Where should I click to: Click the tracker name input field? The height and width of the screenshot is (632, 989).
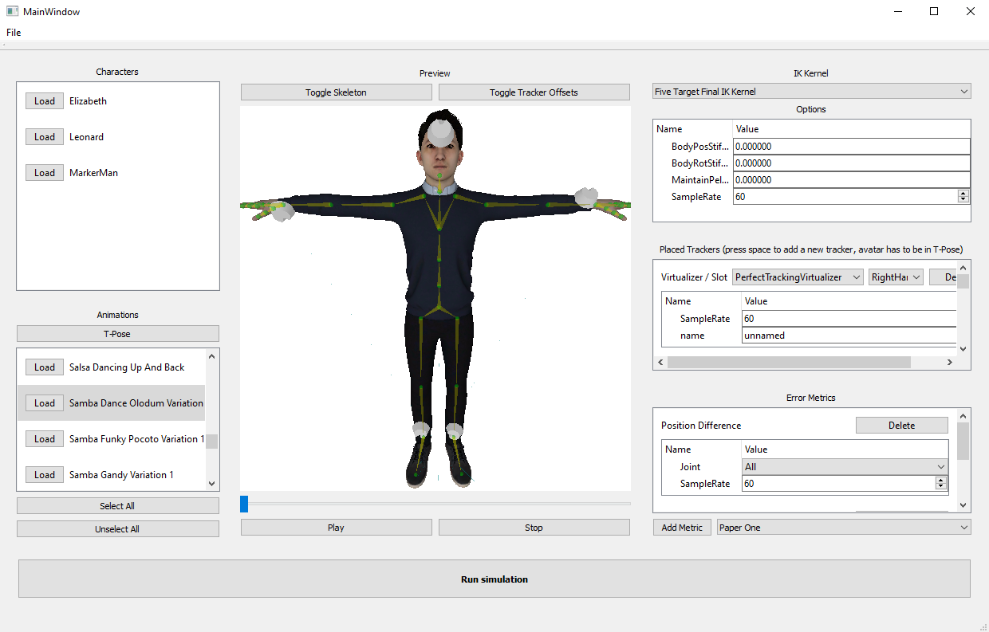click(849, 336)
